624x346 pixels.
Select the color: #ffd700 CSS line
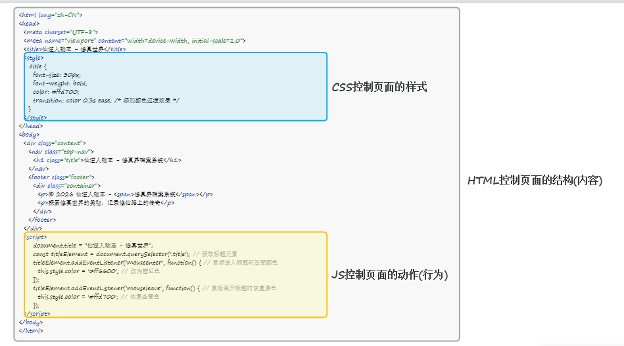(x=56, y=92)
